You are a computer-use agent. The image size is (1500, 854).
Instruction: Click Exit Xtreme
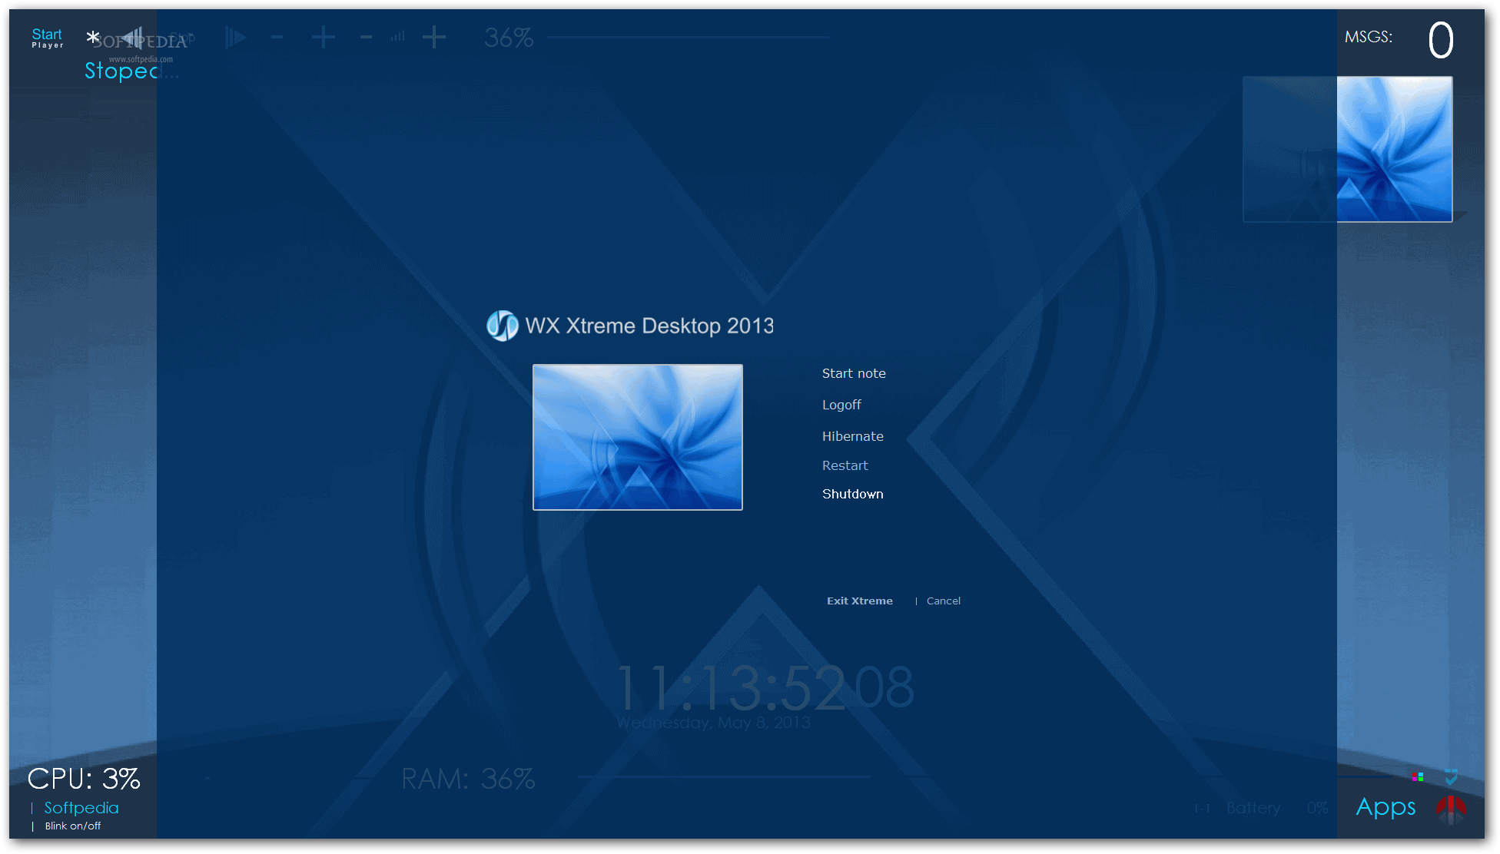[859, 601]
